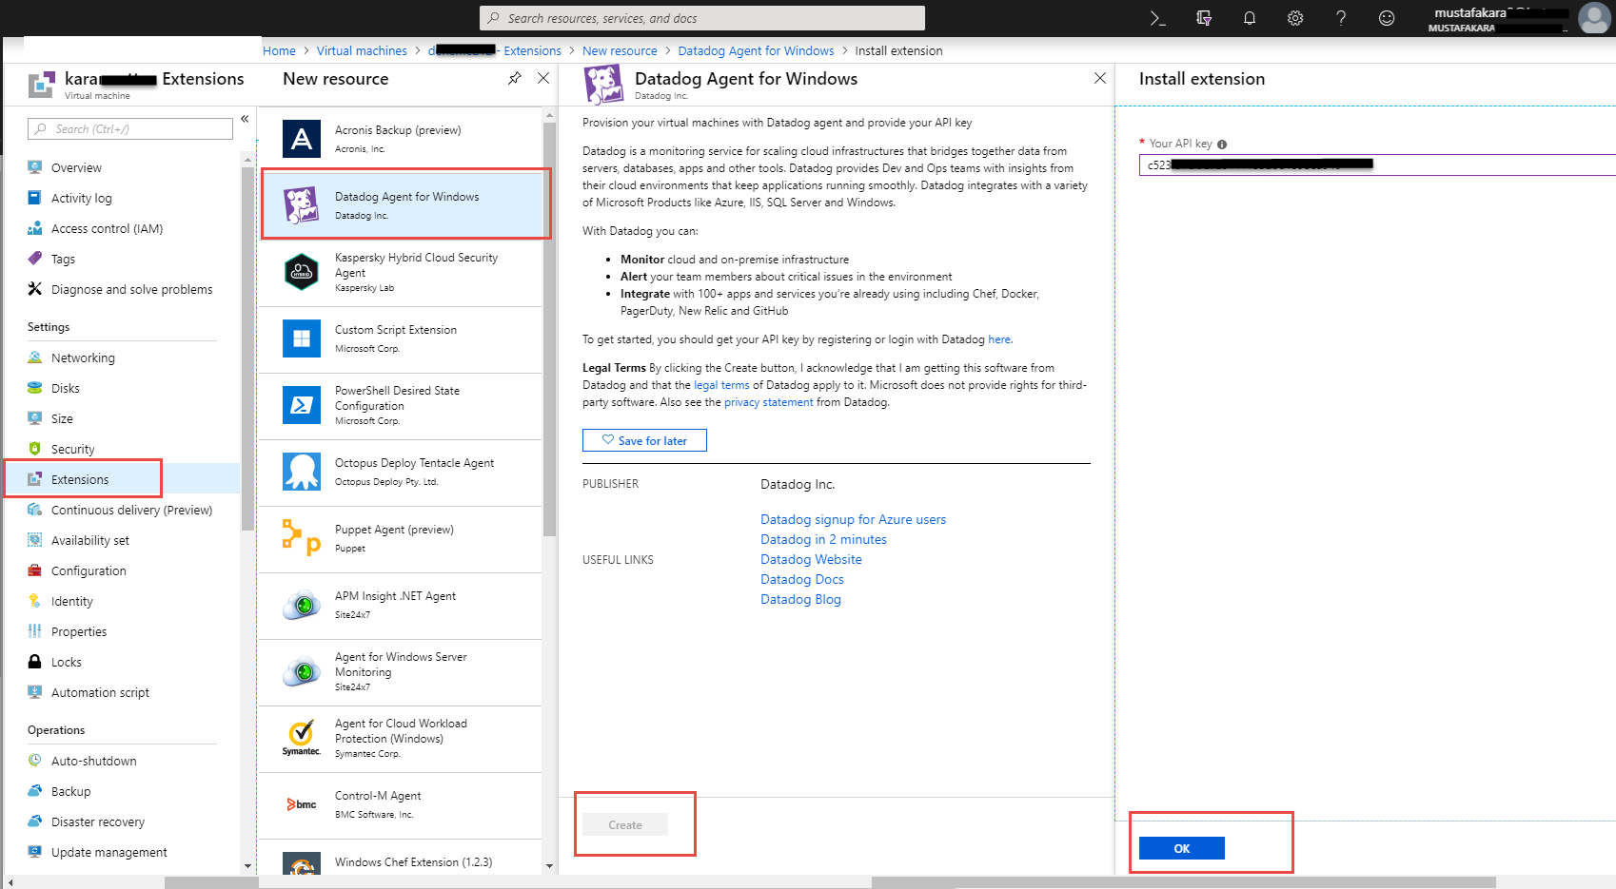Open Security settings
The height and width of the screenshot is (889, 1616).
pyautogui.click(x=72, y=449)
